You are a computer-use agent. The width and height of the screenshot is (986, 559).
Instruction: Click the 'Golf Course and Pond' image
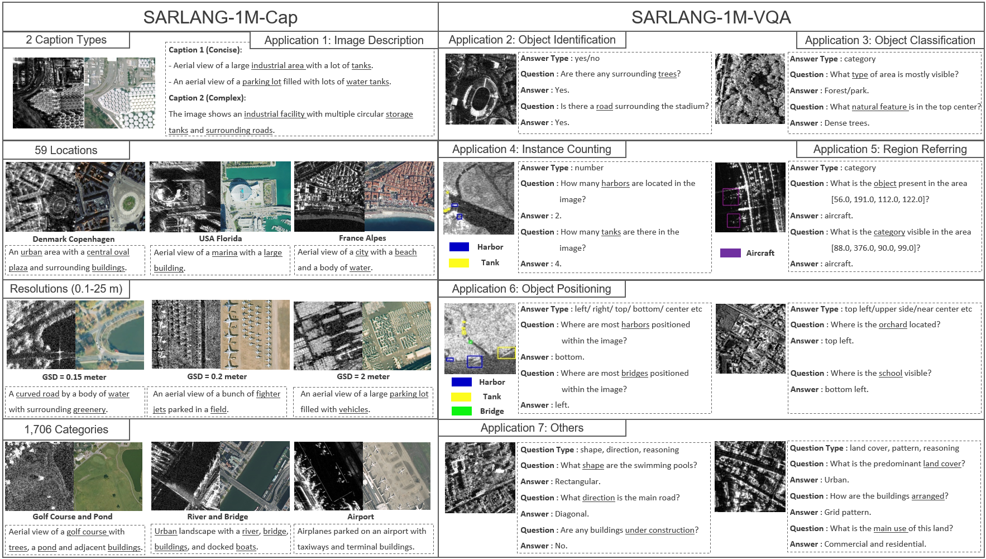pos(74,476)
